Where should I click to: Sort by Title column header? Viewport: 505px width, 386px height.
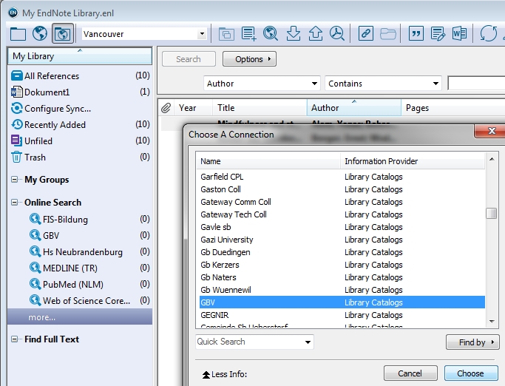260,108
